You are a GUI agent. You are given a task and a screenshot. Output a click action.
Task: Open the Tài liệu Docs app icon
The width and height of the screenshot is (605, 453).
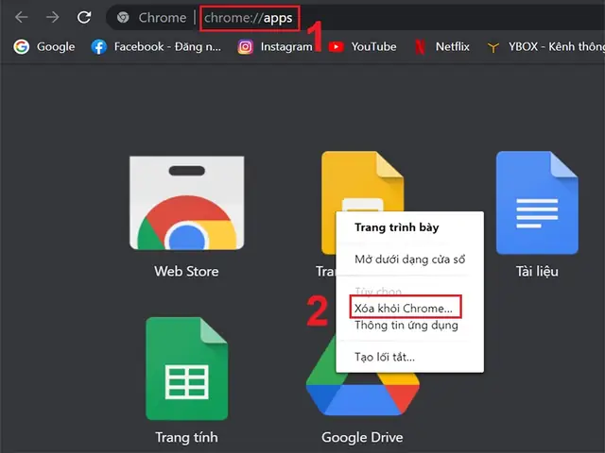pos(537,203)
